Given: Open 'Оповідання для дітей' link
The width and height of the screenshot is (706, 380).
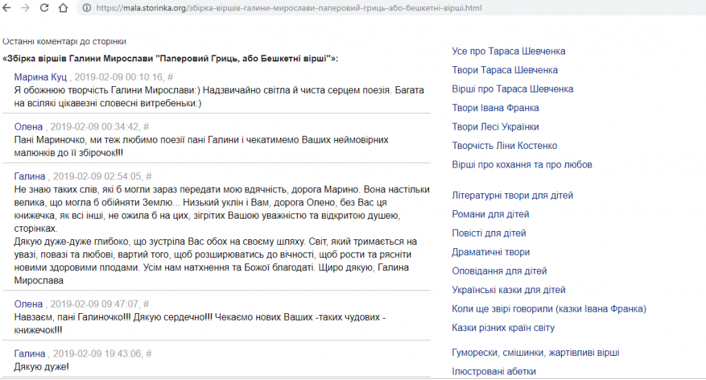Looking at the screenshot, I should (x=499, y=271).
